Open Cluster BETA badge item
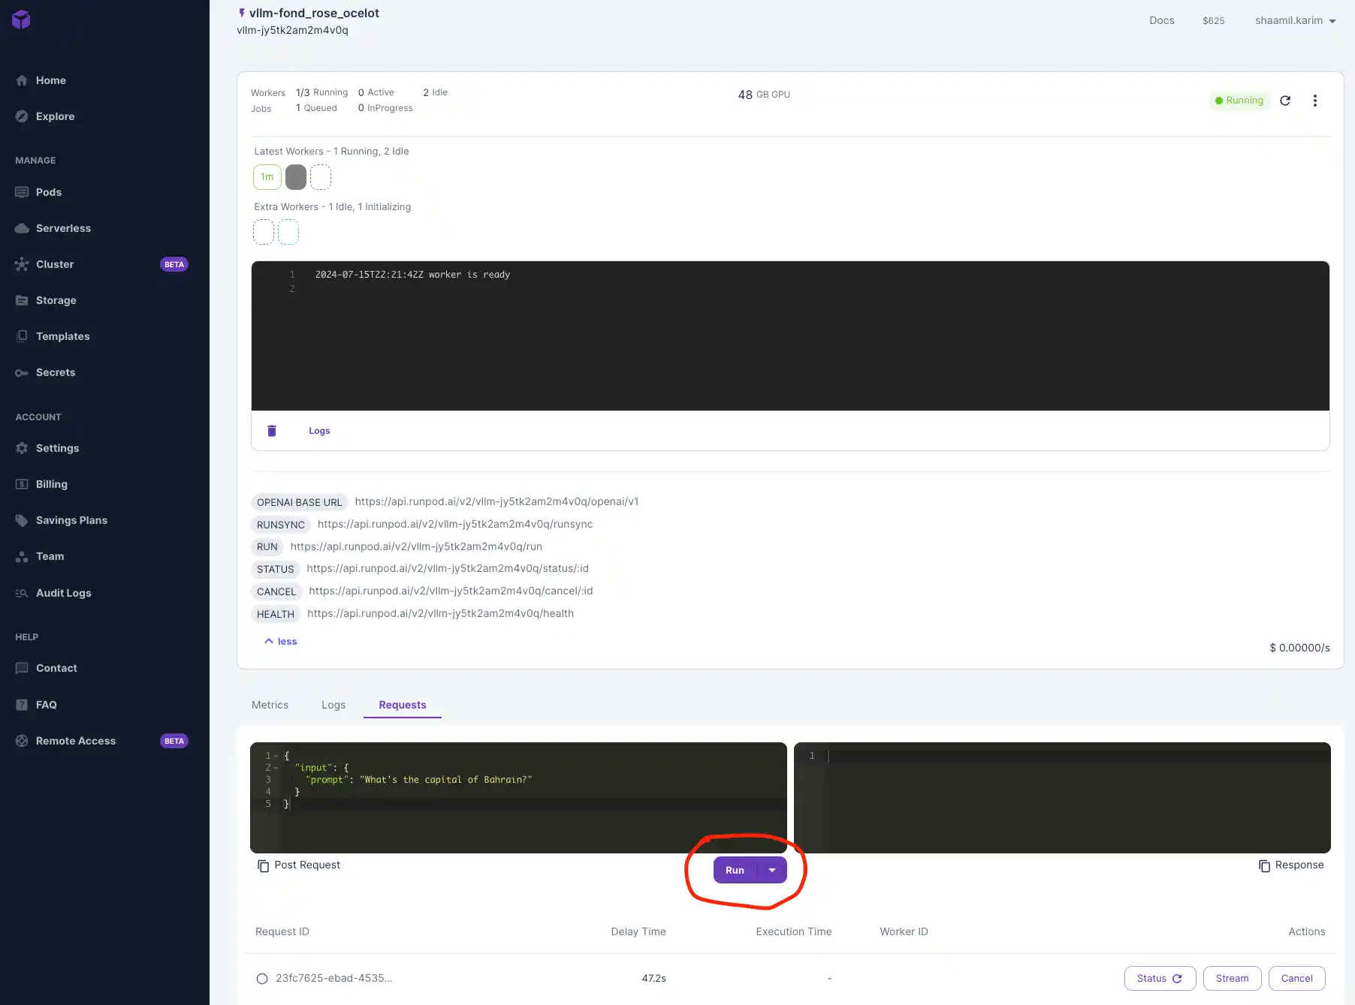Screen dimensions: 1355x1005 (174, 264)
